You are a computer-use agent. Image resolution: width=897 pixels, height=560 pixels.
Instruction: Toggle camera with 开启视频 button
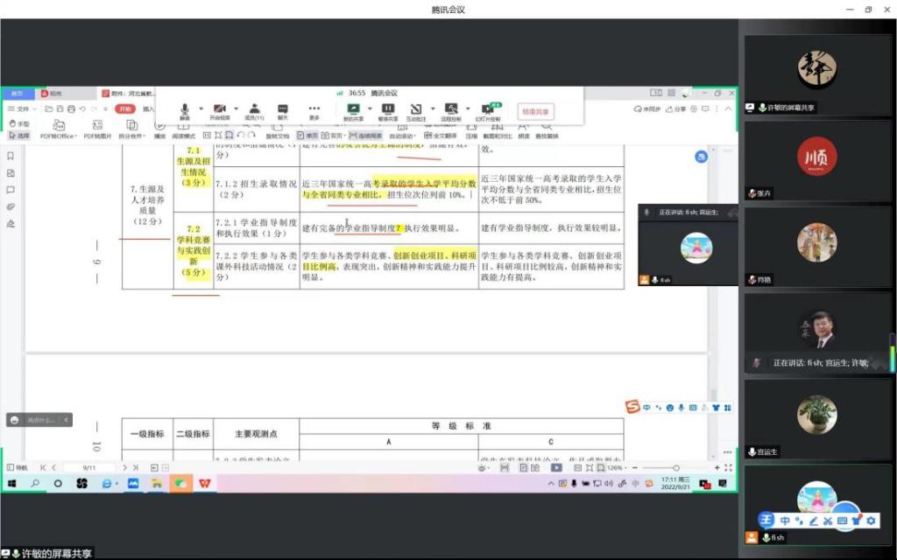click(x=219, y=110)
